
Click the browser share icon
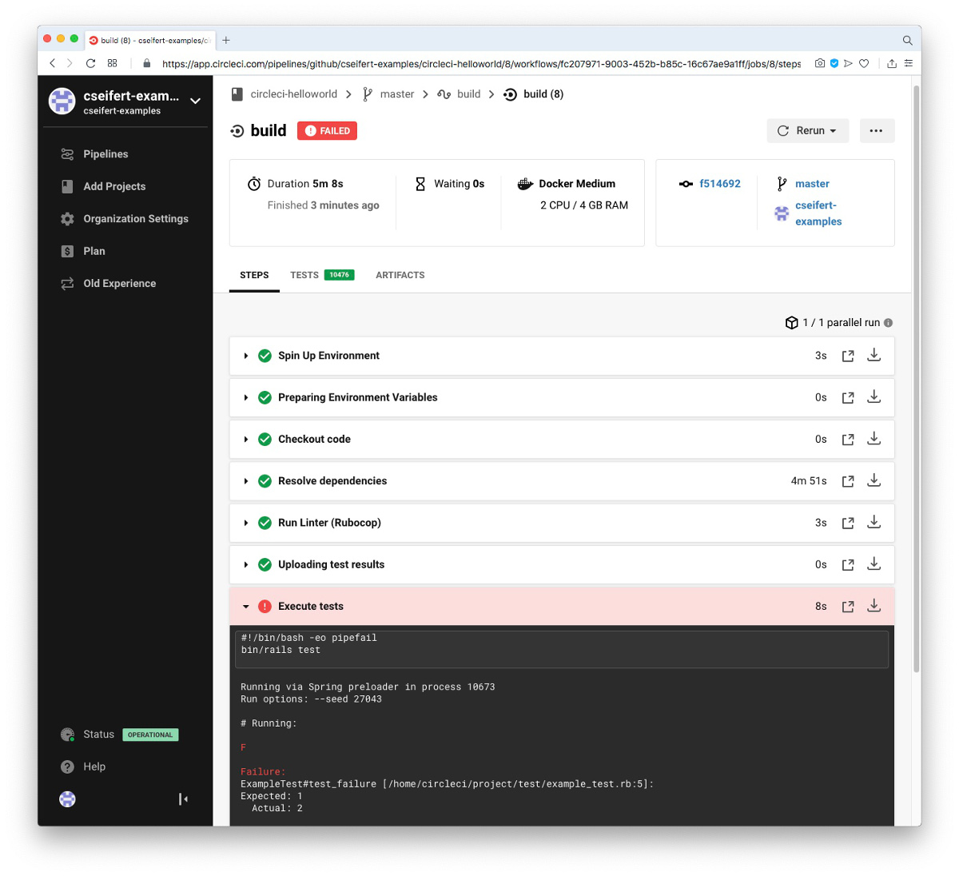click(892, 63)
